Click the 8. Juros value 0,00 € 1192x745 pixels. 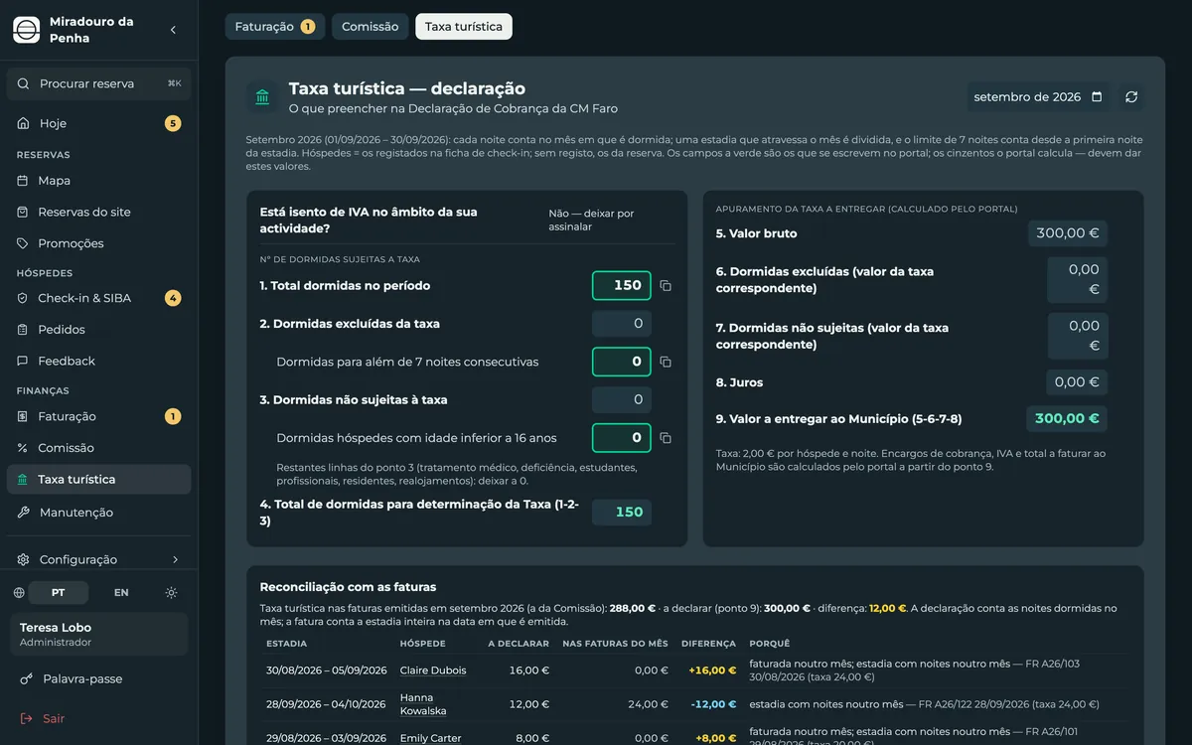(x=1077, y=382)
